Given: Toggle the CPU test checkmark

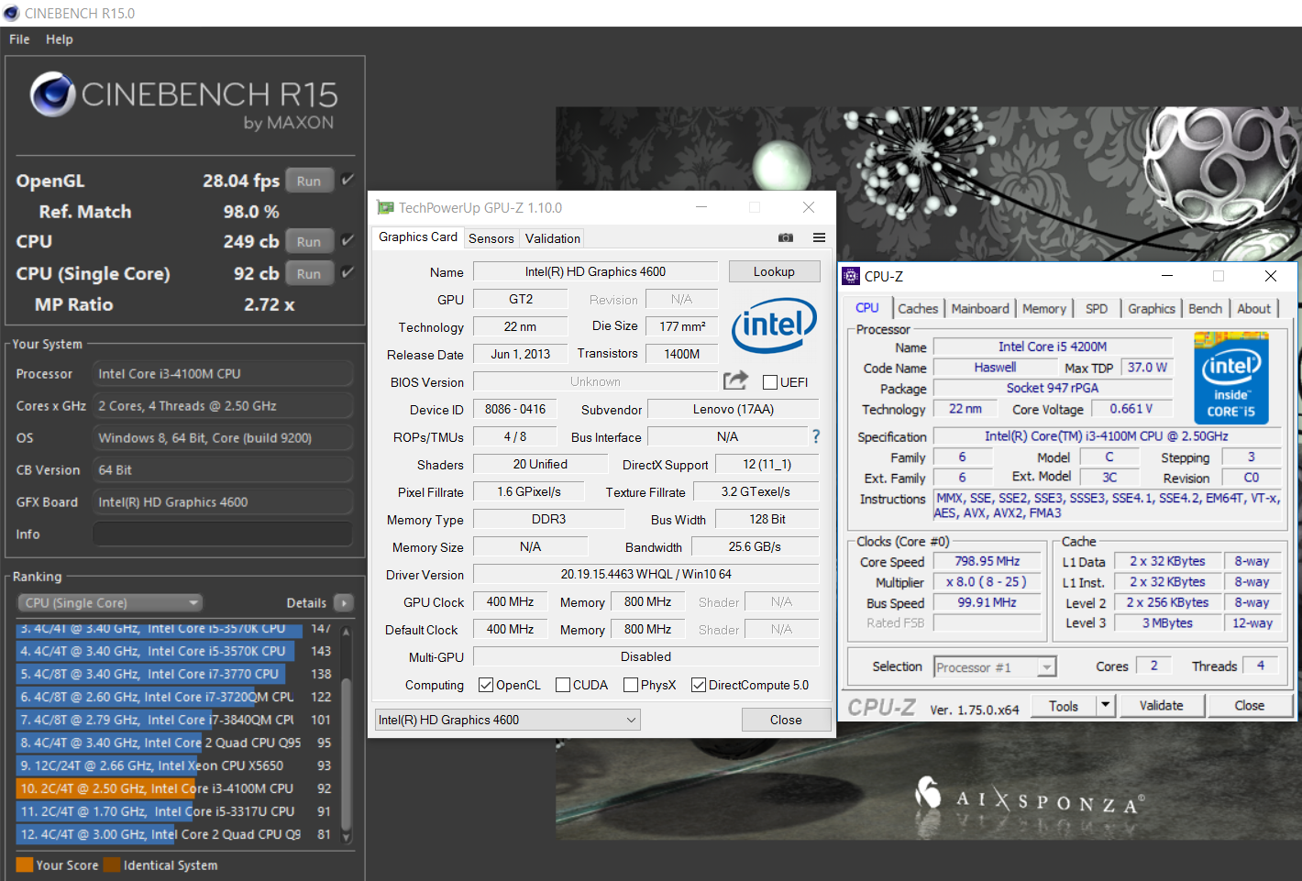Looking at the screenshot, I should click(348, 240).
